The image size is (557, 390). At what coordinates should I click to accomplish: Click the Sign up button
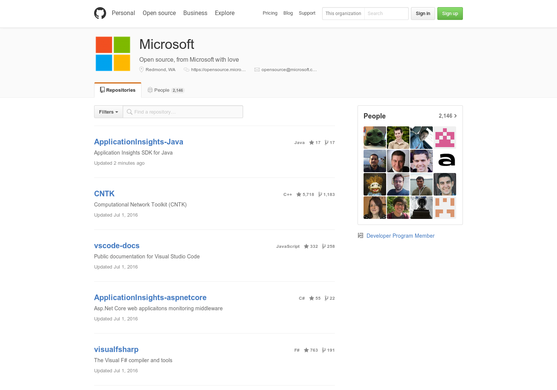(x=450, y=14)
